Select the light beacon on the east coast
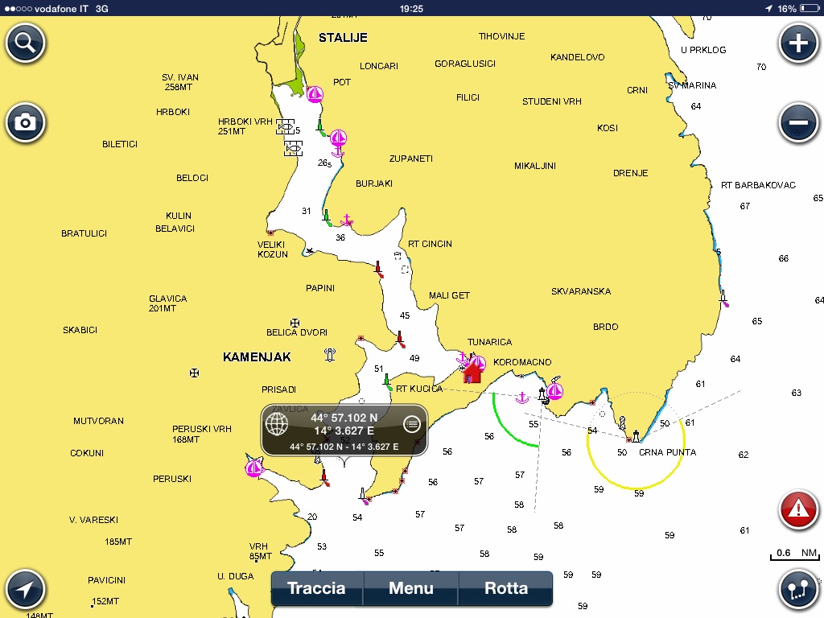Image resolution: width=824 pixels, height=618 pixels. pyautogui.click(x=724, y=299)
